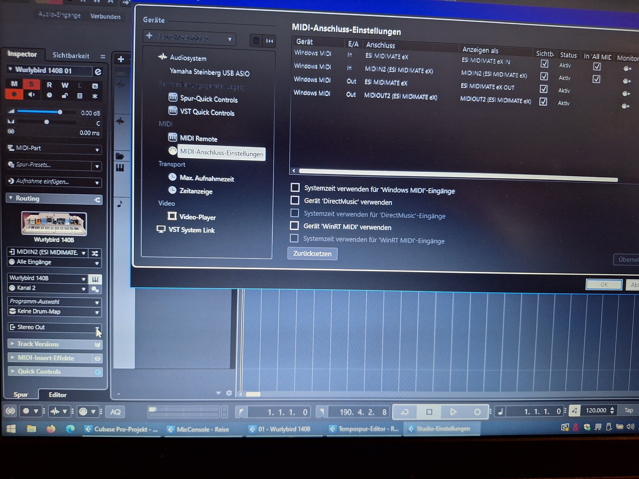
Task: Click the Record transport button
Action: pyautogui.click(x=477, y=412)
